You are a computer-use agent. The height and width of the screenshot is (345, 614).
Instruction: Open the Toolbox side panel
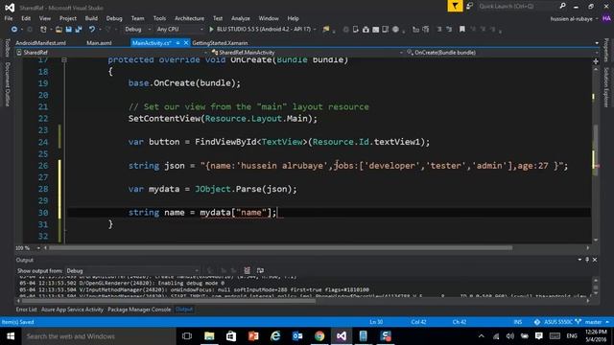point(7,48)
